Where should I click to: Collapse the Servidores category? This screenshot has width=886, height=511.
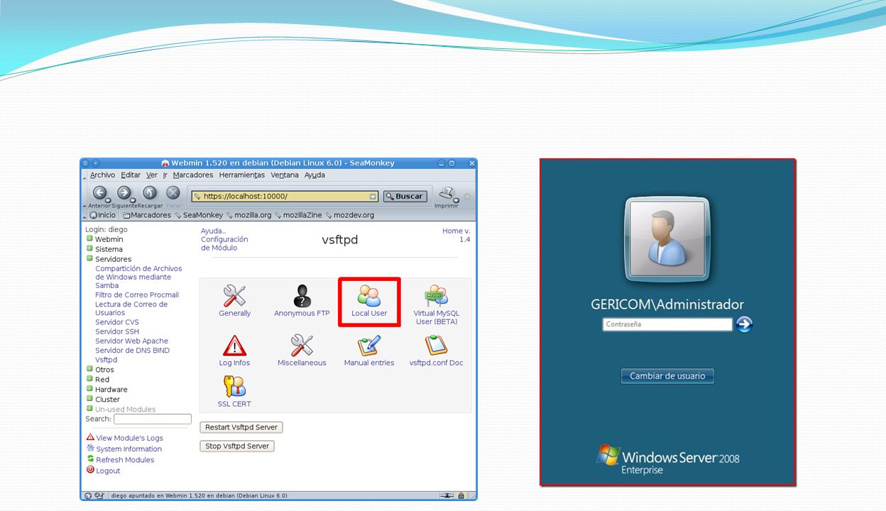[90, 259]
